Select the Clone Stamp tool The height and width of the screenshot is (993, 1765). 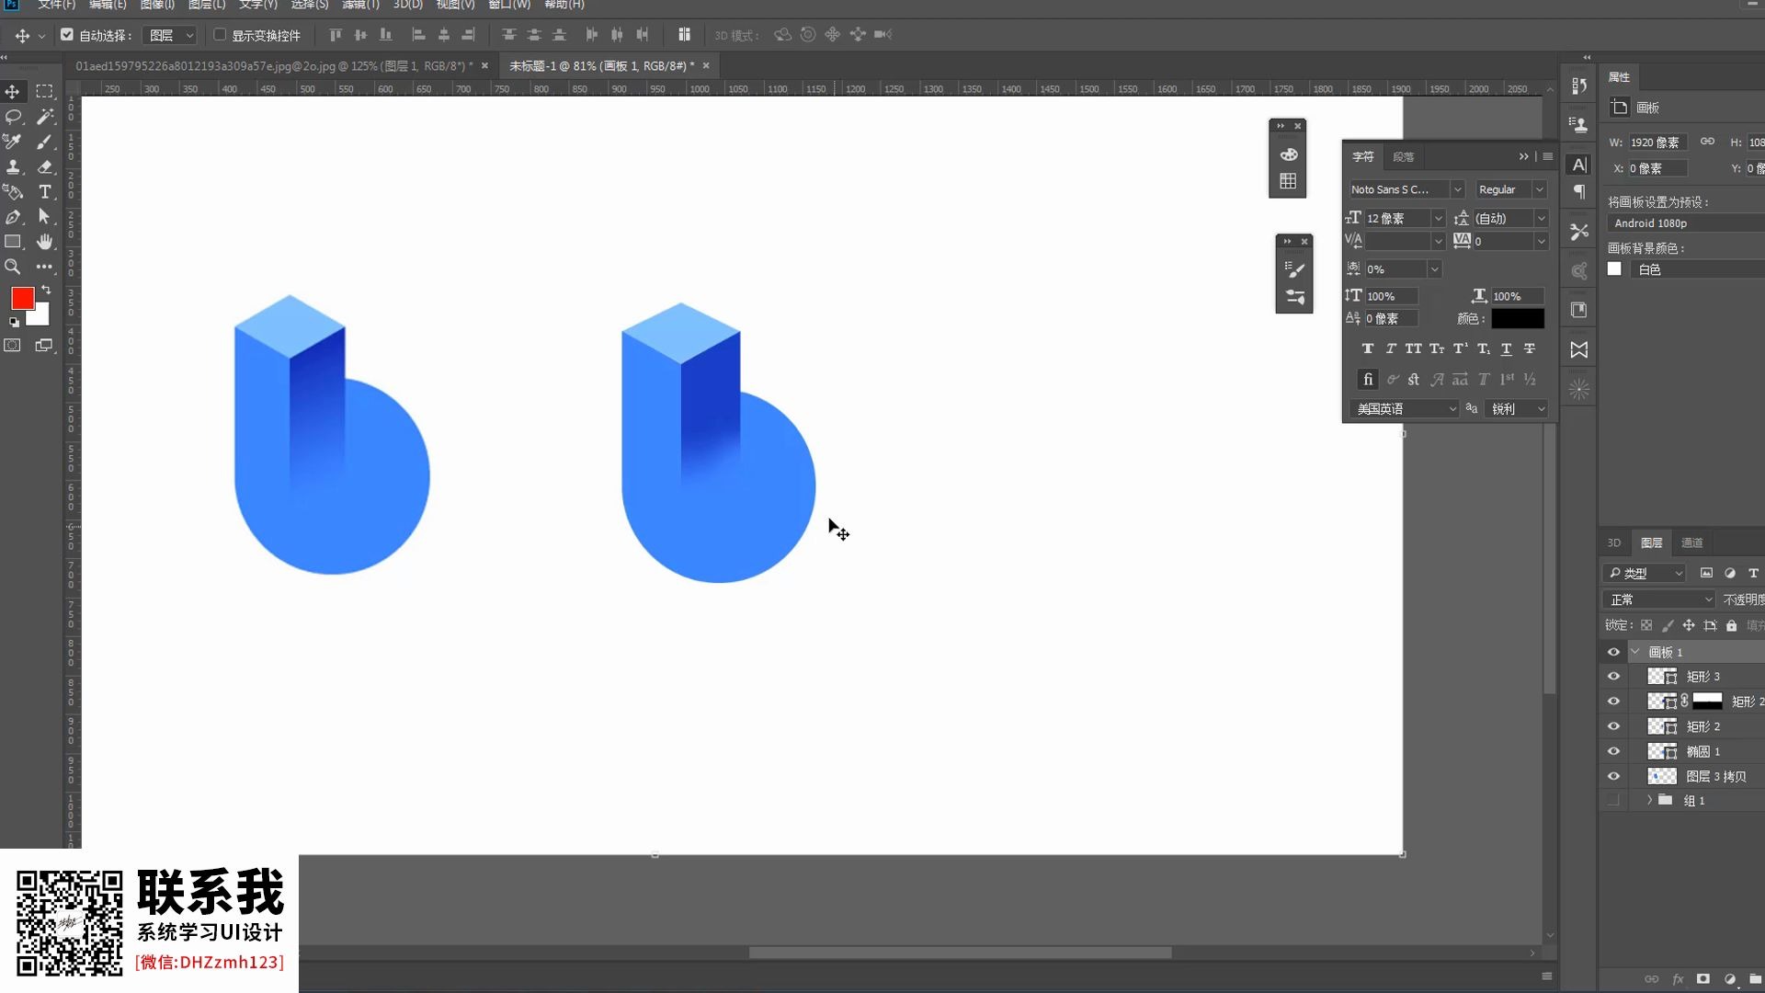pos(13,167)
